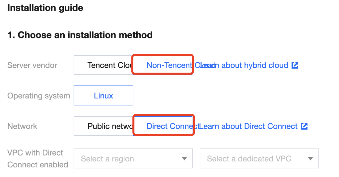Expand the Select a region dropdown
This screenshot has width=339, height=177.
pyautogui.click(x=133, y=159)
